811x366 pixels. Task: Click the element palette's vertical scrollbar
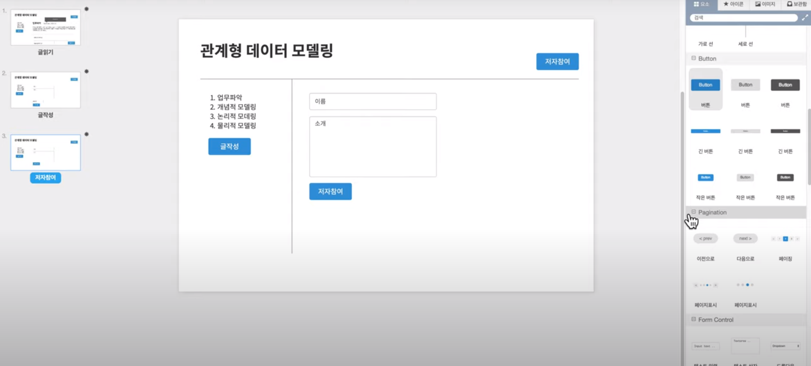809,146
